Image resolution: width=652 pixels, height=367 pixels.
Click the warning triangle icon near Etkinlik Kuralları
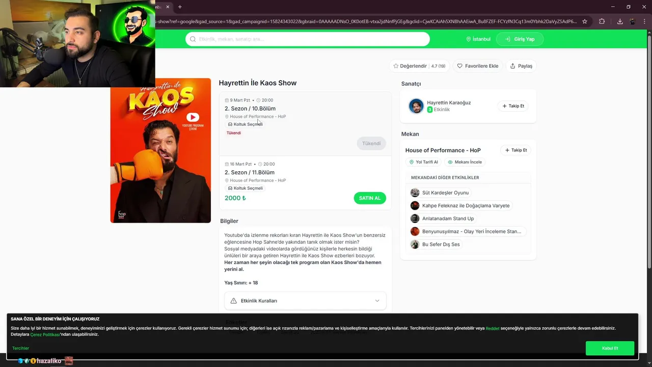[x=233, y=301]
